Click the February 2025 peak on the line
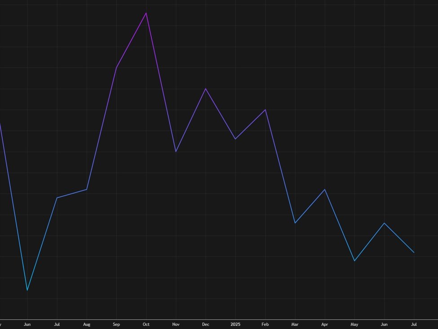 click(265, 110)
